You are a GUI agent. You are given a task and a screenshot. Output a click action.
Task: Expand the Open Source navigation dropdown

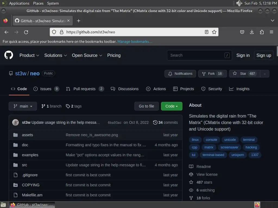tap(87, 55)
